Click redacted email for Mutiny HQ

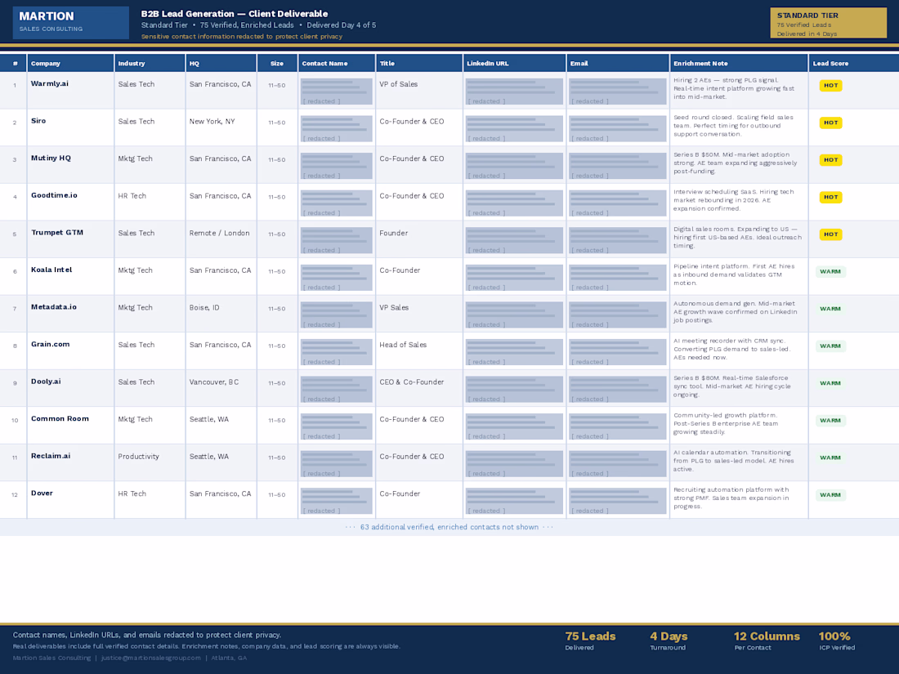[618, 166]
